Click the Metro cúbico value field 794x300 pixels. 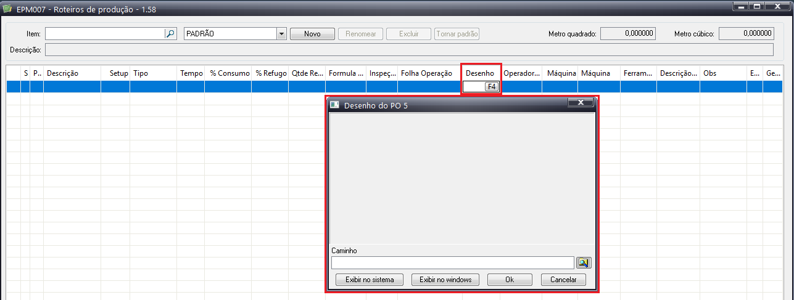coord(746,33)
